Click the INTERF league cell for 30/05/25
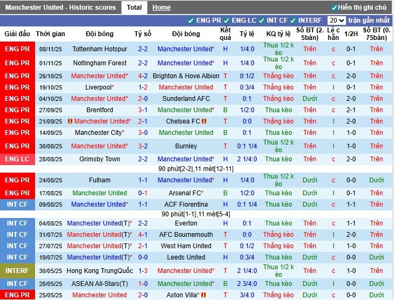394x300 pixels. pos(17,271)
